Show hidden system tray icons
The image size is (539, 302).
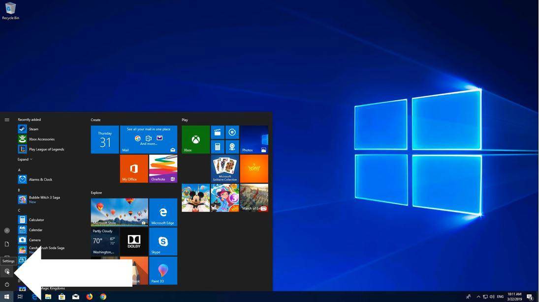(478, 297)
